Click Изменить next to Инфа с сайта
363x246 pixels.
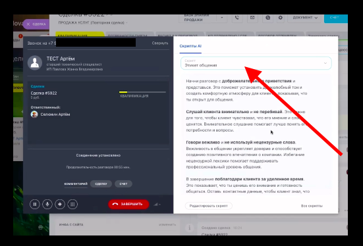pos(167,224)
